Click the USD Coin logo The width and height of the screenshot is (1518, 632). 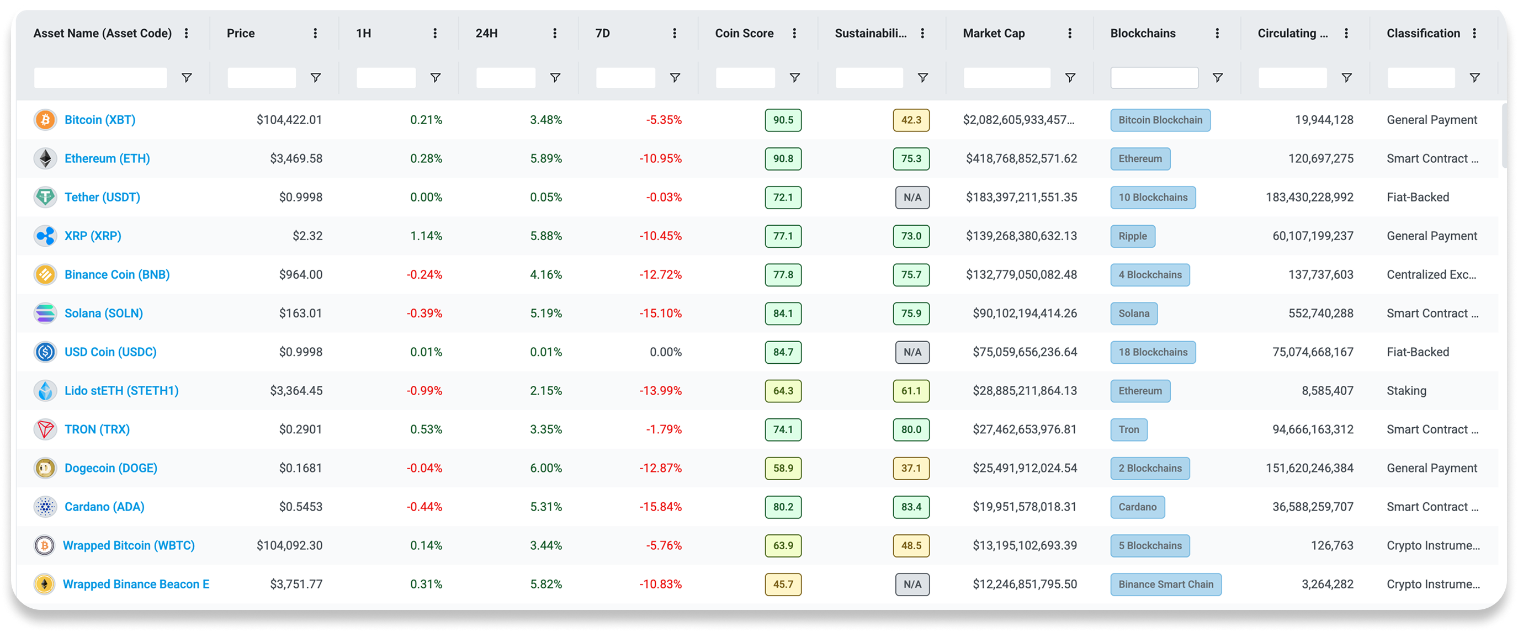click(x=45, y=352)
